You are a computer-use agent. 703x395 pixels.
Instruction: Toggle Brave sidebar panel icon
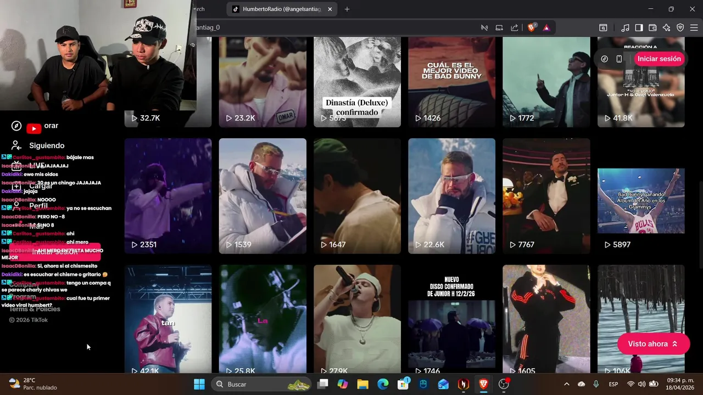[639, 27]
